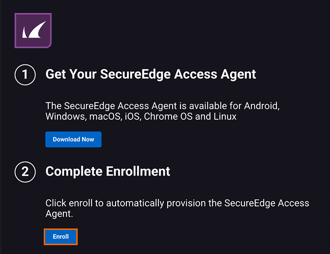Click the Get Your SecureEdge Access Agent heading
The image size is (330, 254).
click(x=150, y=74)
